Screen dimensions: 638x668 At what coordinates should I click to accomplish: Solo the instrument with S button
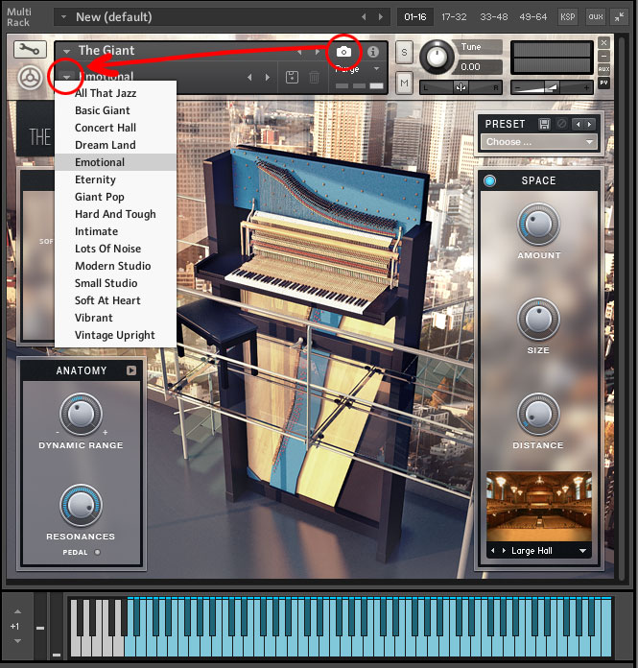[x=404, y=53]
